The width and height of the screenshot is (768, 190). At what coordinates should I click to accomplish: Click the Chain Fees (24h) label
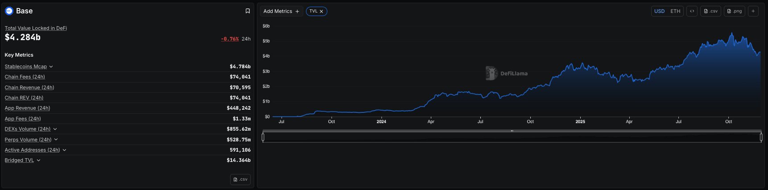[25, 77]
